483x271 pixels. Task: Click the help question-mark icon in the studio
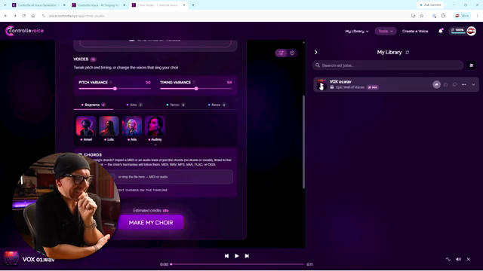tap(292, 53)
